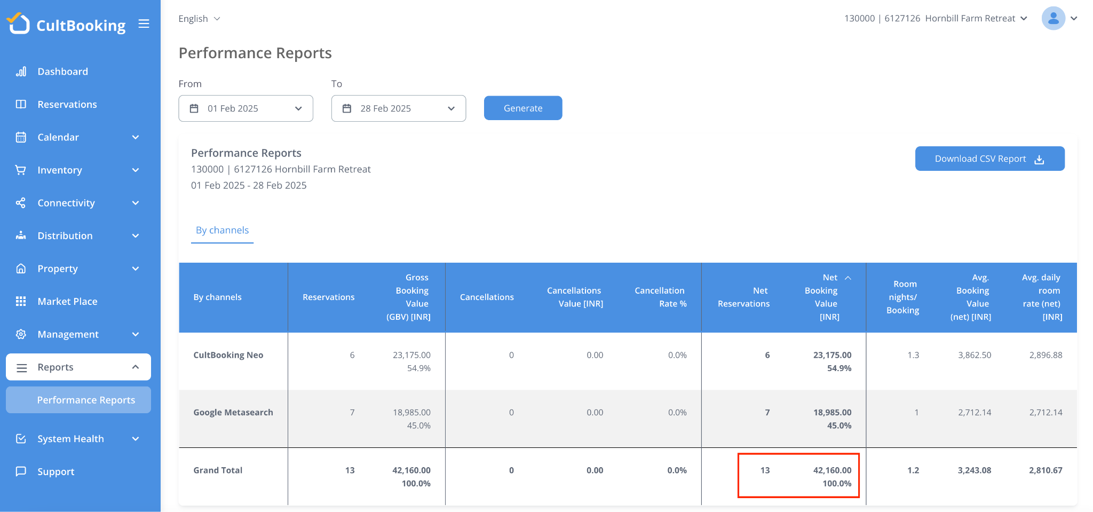Open the Dashboard chart icon

(21, 72)
